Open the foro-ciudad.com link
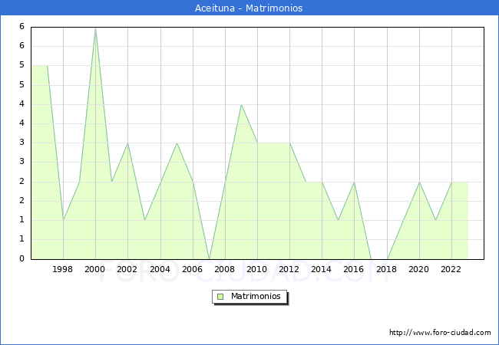The height and width of the screenshot is (345, 499). 440,333
